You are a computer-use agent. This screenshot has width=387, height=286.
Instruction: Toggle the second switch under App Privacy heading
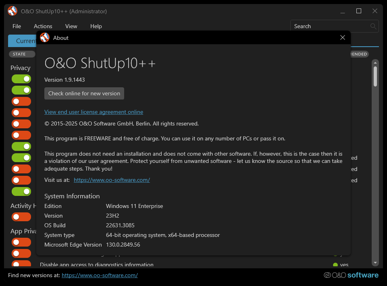click(x=21, y=253)
